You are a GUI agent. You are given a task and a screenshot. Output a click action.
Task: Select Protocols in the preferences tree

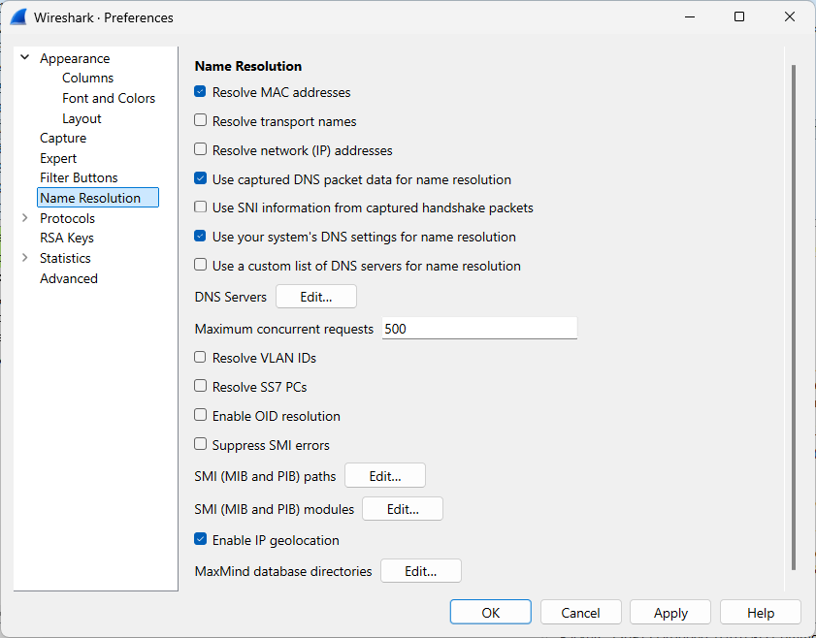coord(67,218)
